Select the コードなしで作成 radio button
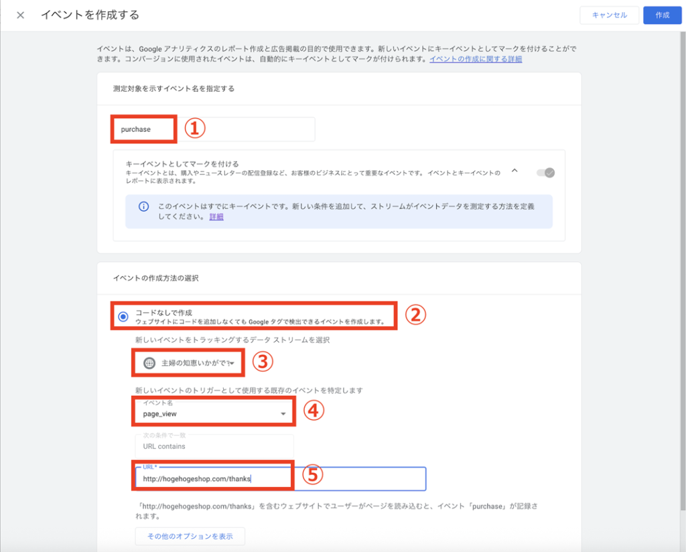Screen dimensions: 686x552 pyautogui.click(x=123, y=317)
